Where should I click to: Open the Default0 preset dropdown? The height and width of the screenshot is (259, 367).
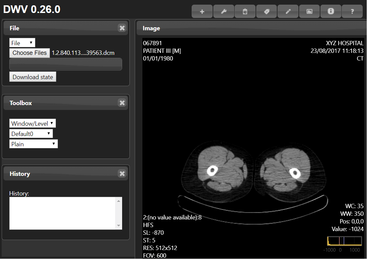(x=31, y=133)
